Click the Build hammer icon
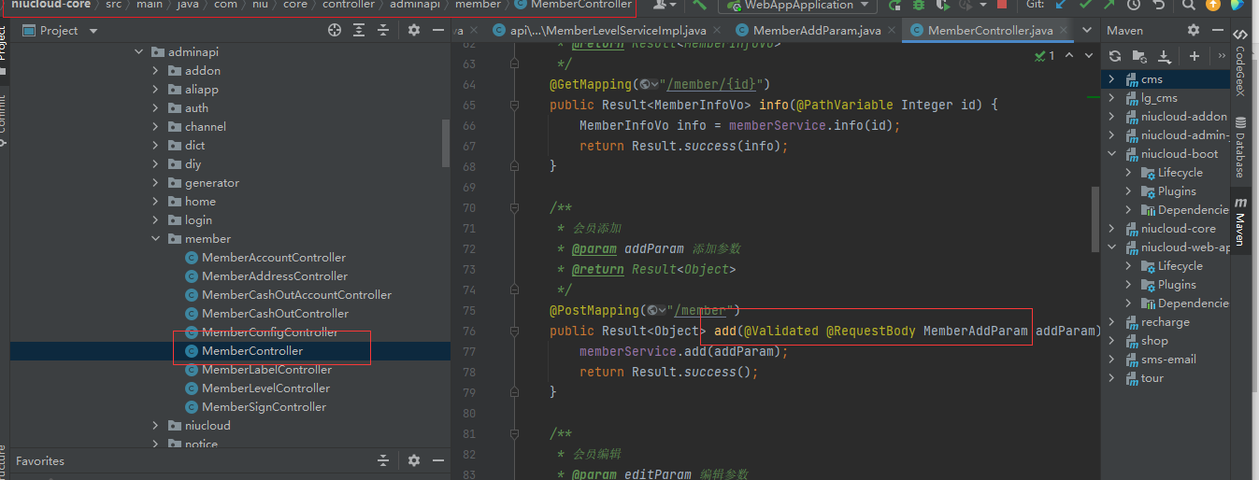 [x=699, y=5]
